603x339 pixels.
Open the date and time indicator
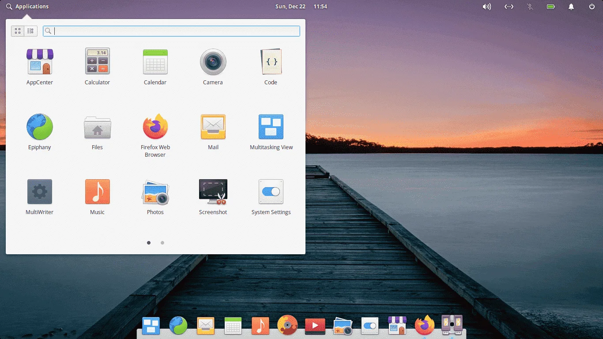click(301, 7)
